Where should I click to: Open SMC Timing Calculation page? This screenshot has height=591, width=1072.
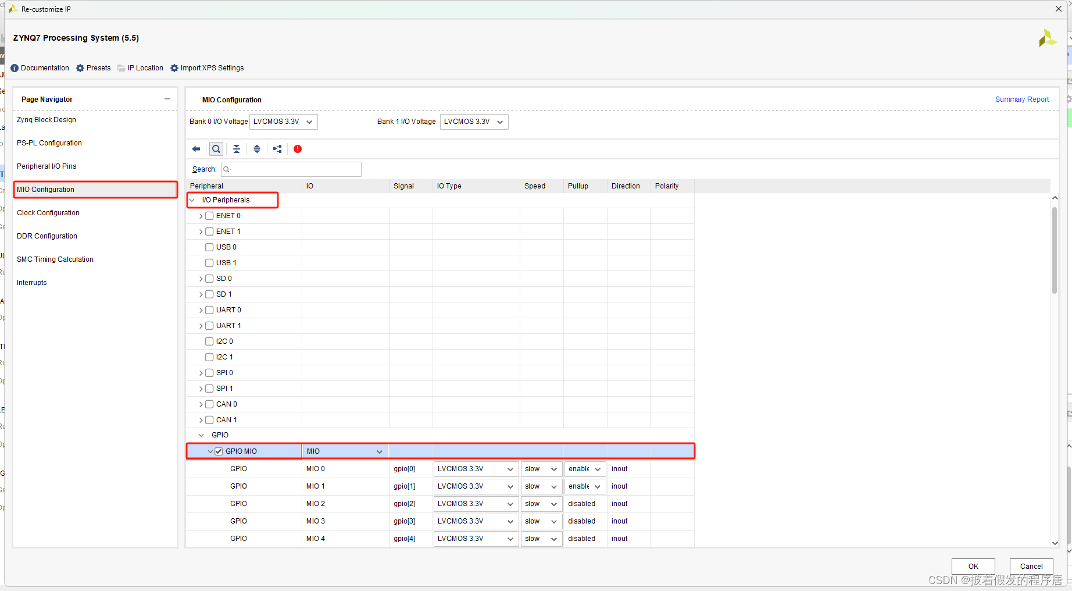(55, 259)
